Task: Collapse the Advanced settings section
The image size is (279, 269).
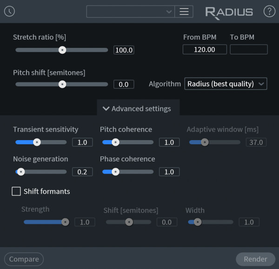Action: (137, 108)
